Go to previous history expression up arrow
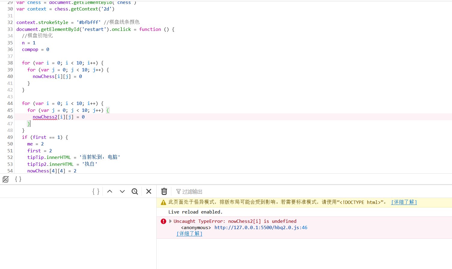 click(110, 192)
